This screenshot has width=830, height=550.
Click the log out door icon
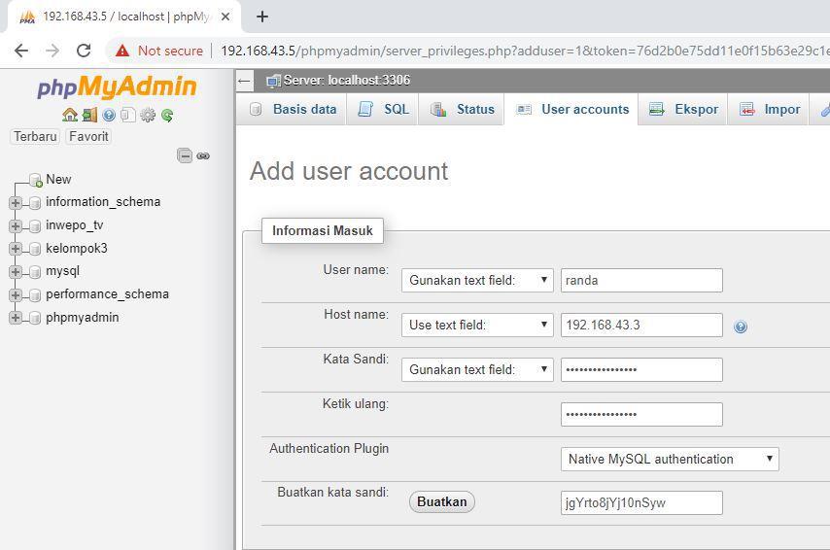[x=88, y=115]
